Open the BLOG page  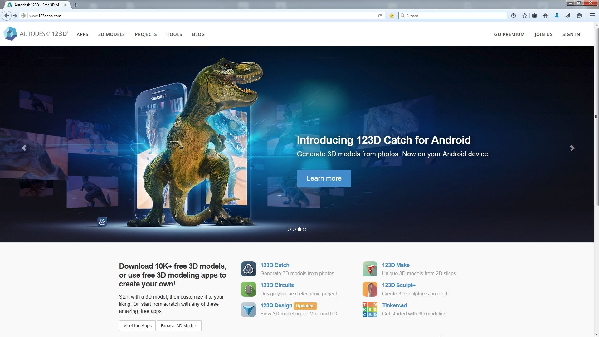tap(198, 34)
